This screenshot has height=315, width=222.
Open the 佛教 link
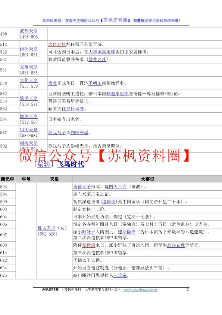point(53,83)
